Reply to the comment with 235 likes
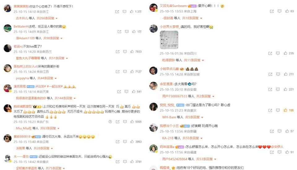Screen dimensions: 297x170 pyautogui.click(x=278, y=53)
